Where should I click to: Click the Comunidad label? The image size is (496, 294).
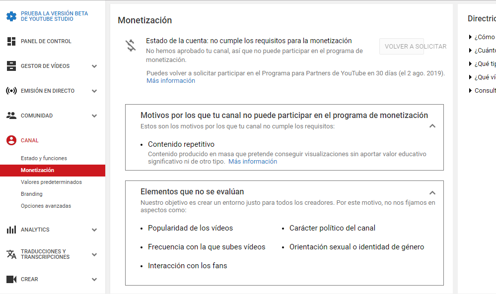tap(37, 116)
